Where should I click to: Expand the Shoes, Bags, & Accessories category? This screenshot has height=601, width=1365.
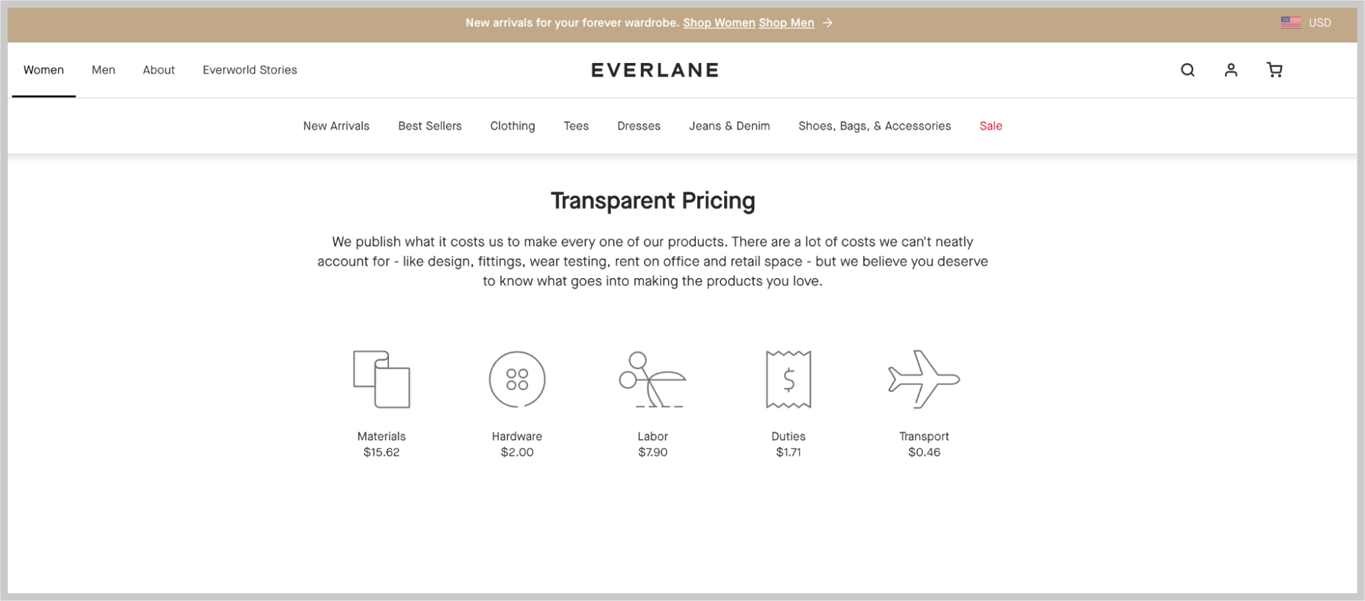pyautogui.click(x=874, y=125)
